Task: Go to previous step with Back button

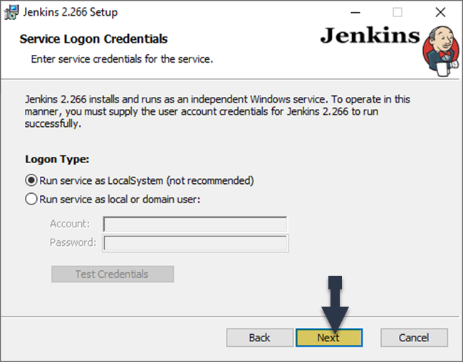Action: pos(259,338)
